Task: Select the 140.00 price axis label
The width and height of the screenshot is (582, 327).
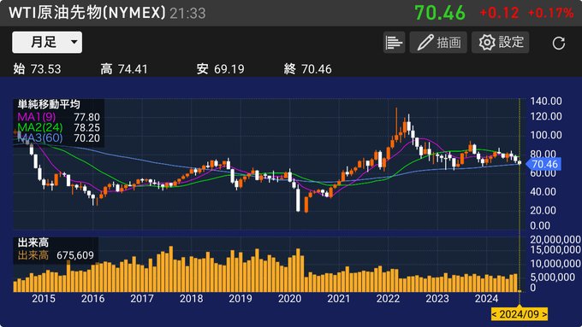Action: point(546,101)
